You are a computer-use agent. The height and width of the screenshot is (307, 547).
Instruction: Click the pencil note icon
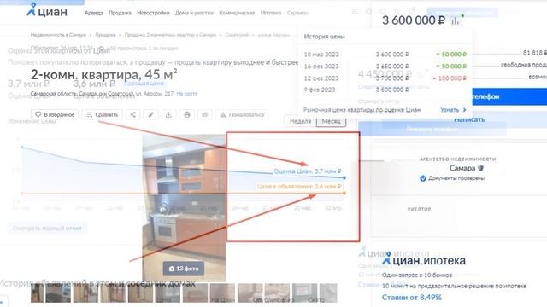151,114
